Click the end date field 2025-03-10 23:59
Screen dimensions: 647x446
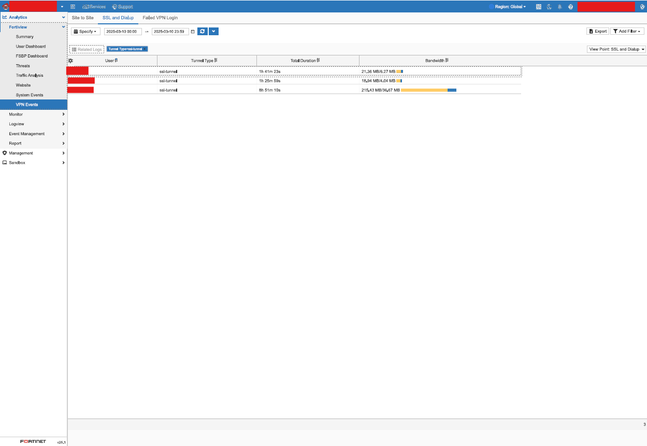coord(170,32)
